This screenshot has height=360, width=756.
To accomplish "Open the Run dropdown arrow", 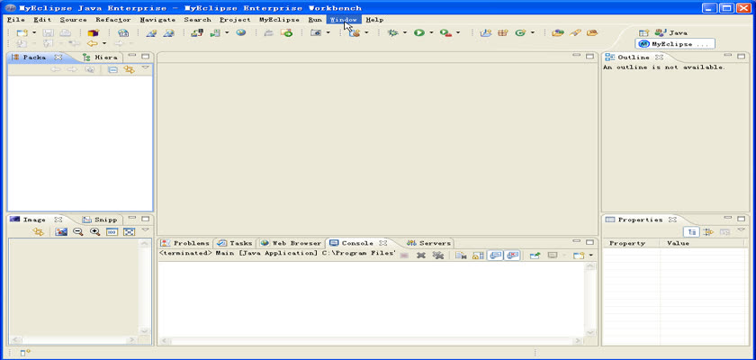I will click(x=431, y=32).
